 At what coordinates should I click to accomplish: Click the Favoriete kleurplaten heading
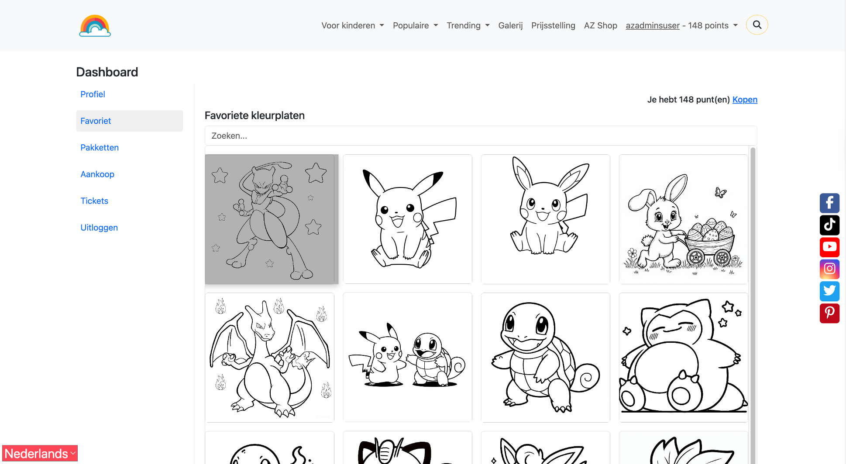[x=254, y=116]
